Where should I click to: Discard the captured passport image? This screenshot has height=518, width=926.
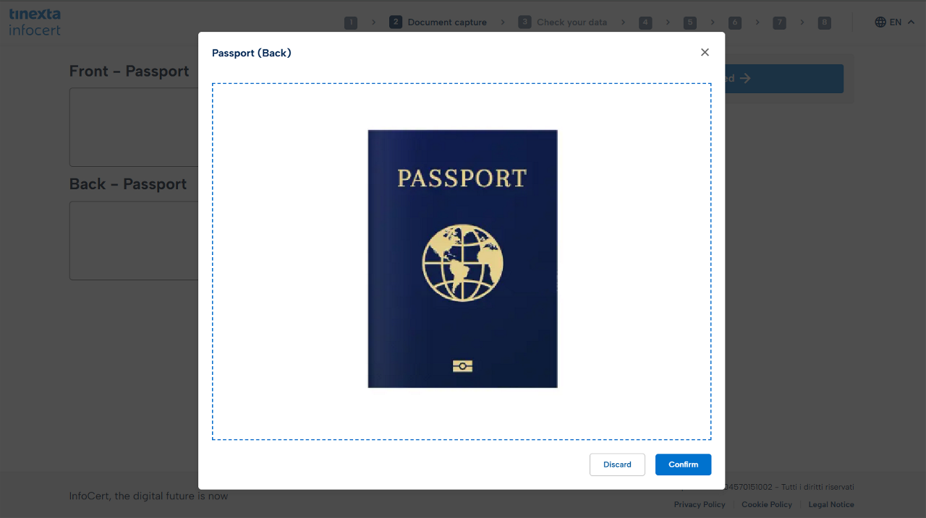pyautogui.click(x=617, y=465)
